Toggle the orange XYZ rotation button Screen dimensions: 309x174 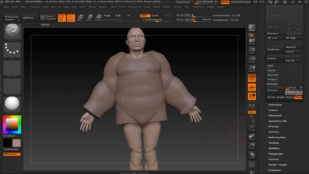tap(252, 112)
